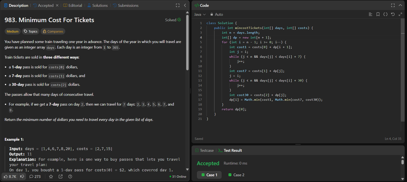Close the Accepted tab
This screenshot has width=407, height=182.
tap(57, 5)
